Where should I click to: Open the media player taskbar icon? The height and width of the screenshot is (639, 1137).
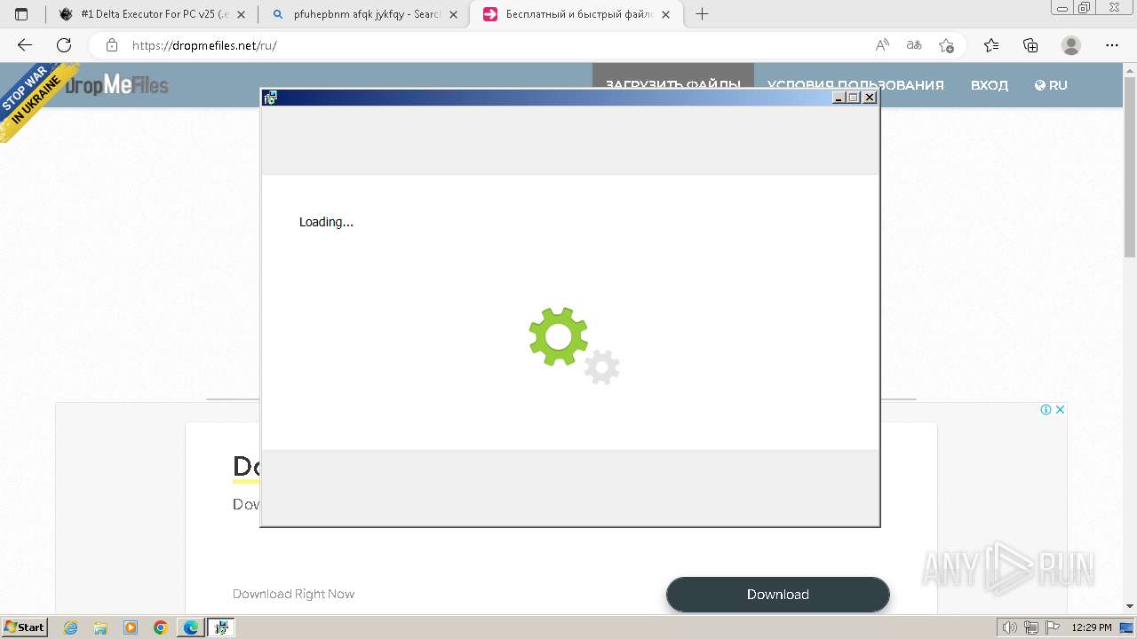(x=131, y=627)
